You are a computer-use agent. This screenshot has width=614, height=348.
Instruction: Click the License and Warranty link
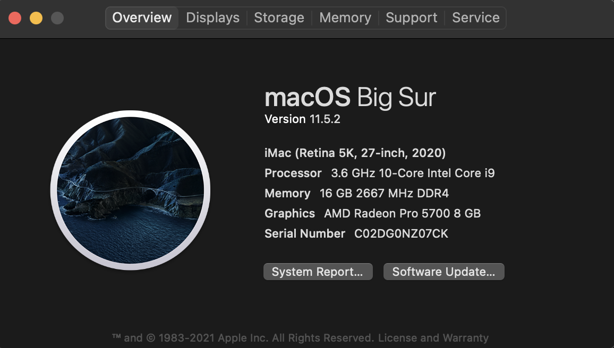[433, 338]
